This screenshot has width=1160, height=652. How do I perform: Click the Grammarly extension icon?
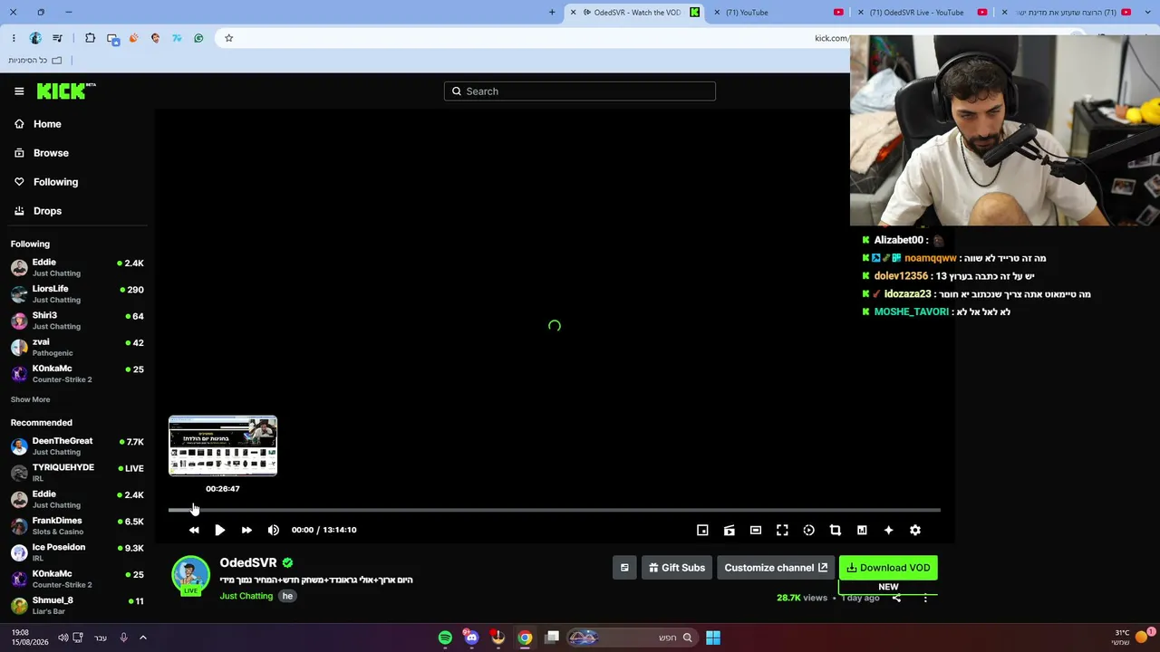[198, 38]
